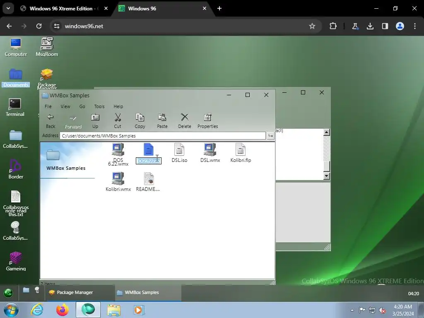This screenshot has width=424, height=318.
Task: Click the browser URL windows96.net
Action: [x=84, y=26]
